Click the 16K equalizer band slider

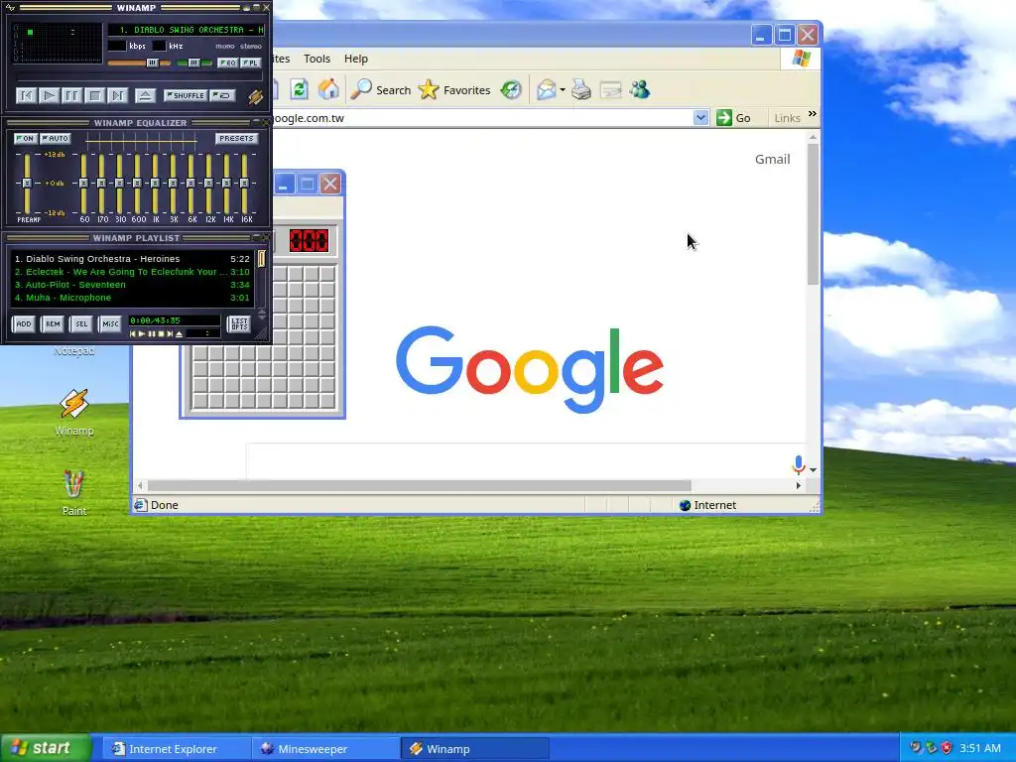click(x=245, y=184)
